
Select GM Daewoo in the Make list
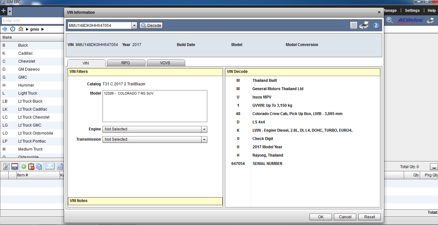click(x=32, y=69)
